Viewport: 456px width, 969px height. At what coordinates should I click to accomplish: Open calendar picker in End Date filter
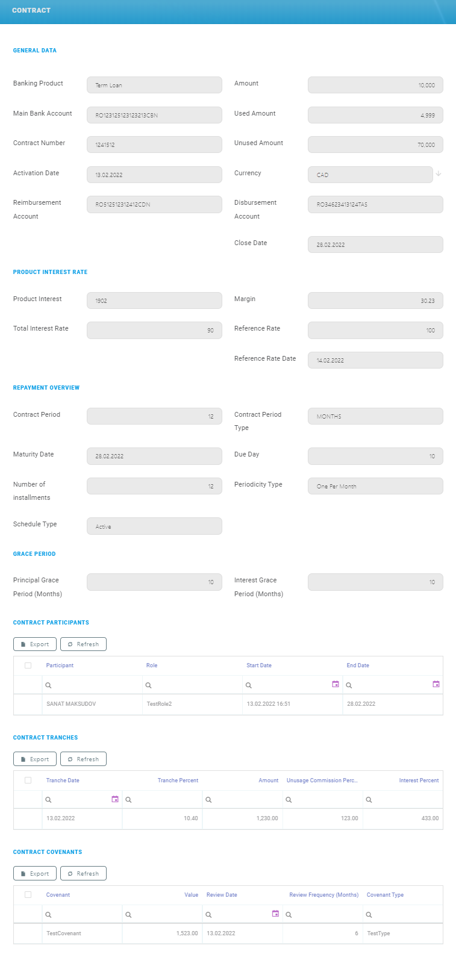(436, 684)
